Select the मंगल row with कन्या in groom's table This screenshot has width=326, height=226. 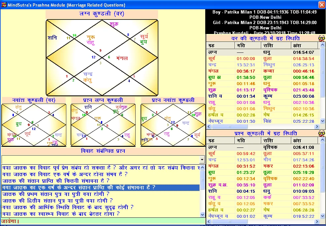pyautogui.click(x=263, y=71)
